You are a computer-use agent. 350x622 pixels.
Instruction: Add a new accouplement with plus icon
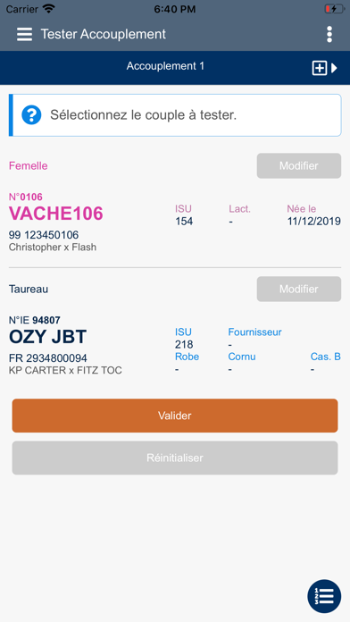319,68
